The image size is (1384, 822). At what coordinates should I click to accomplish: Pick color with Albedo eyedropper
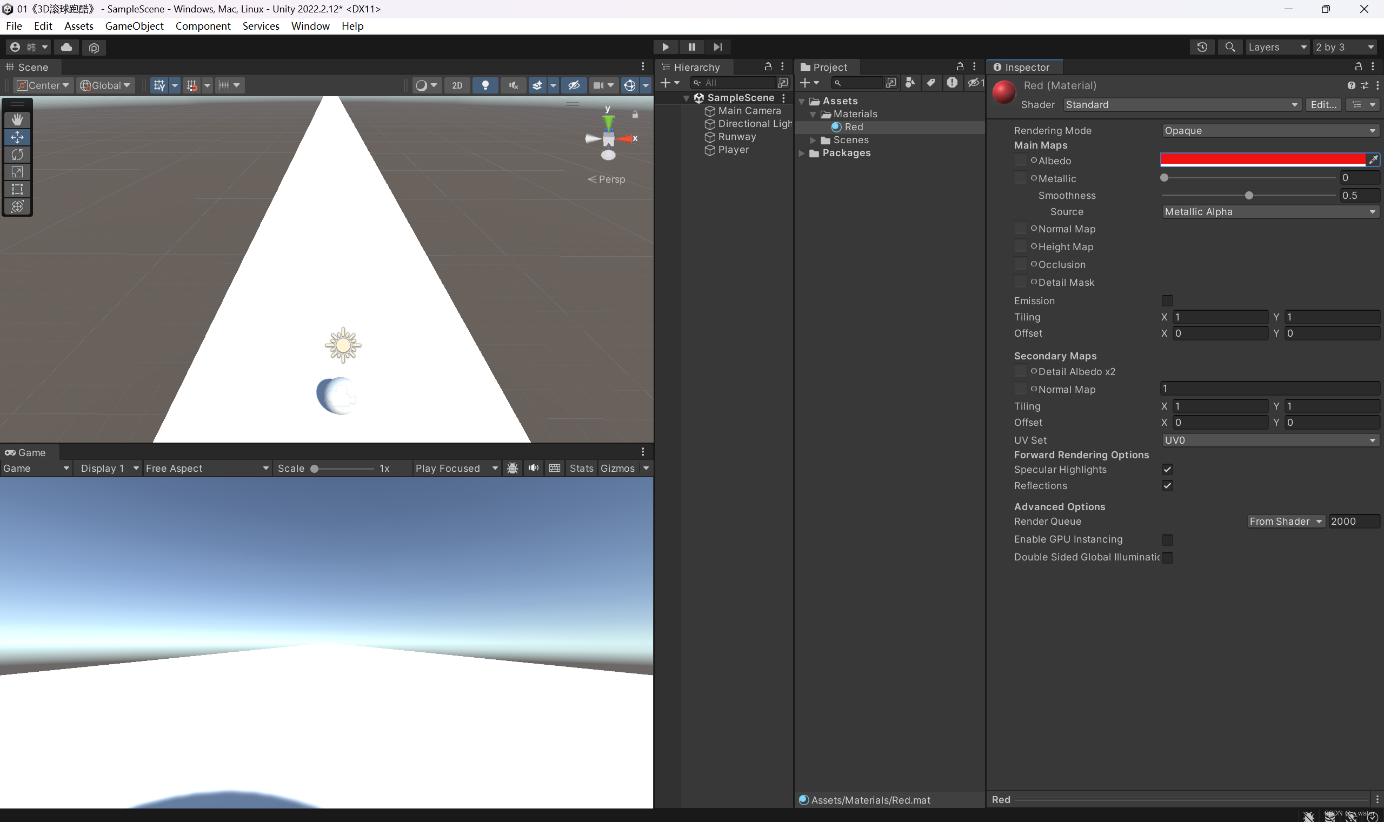point(1373,160)
